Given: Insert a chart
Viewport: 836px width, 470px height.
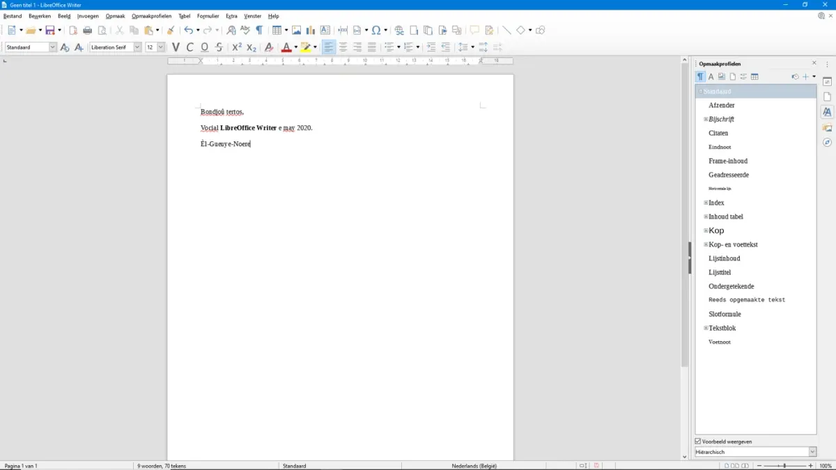Looking at the screenshot, I should point(311,30).
